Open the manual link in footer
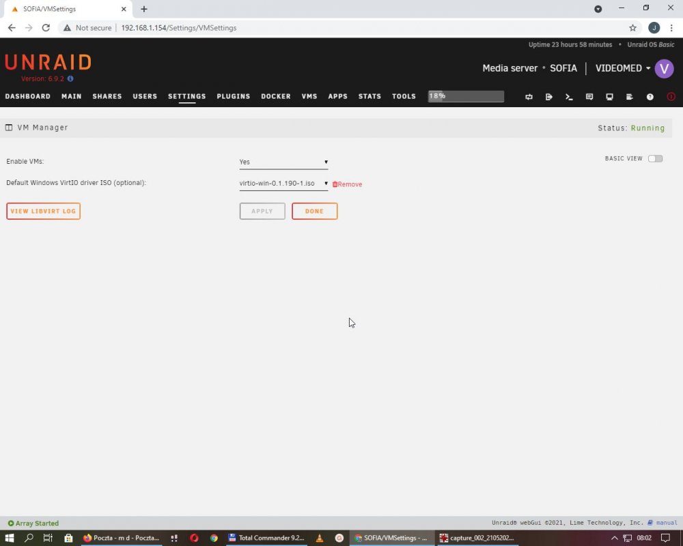This screenshot has height=546, width=683. 663,523
